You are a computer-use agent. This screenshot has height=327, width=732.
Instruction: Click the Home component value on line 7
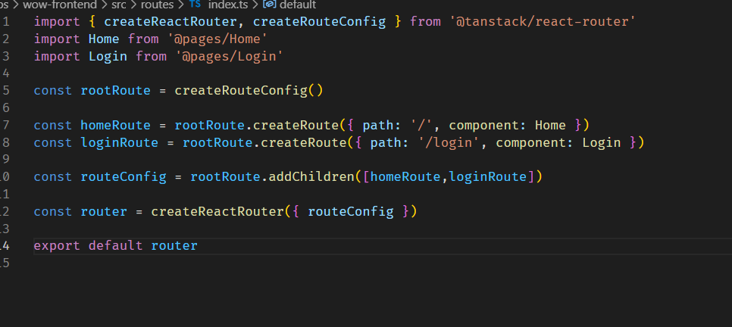click(550, 125)
